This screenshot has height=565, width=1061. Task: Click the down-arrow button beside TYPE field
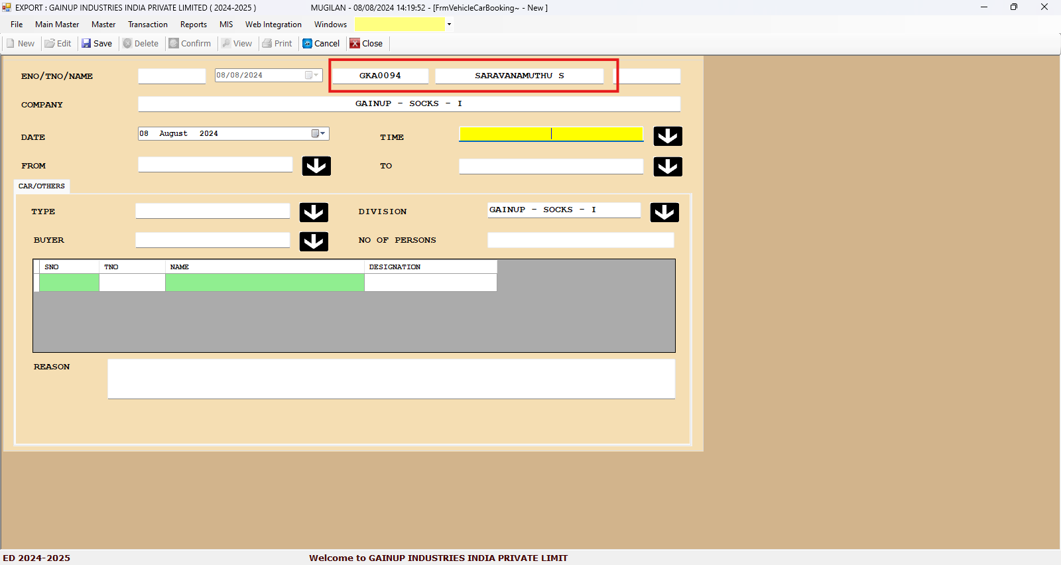point(314,212)
